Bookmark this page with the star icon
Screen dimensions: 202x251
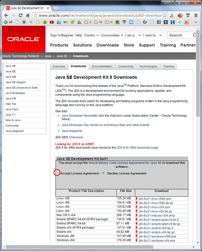(164, 15)
